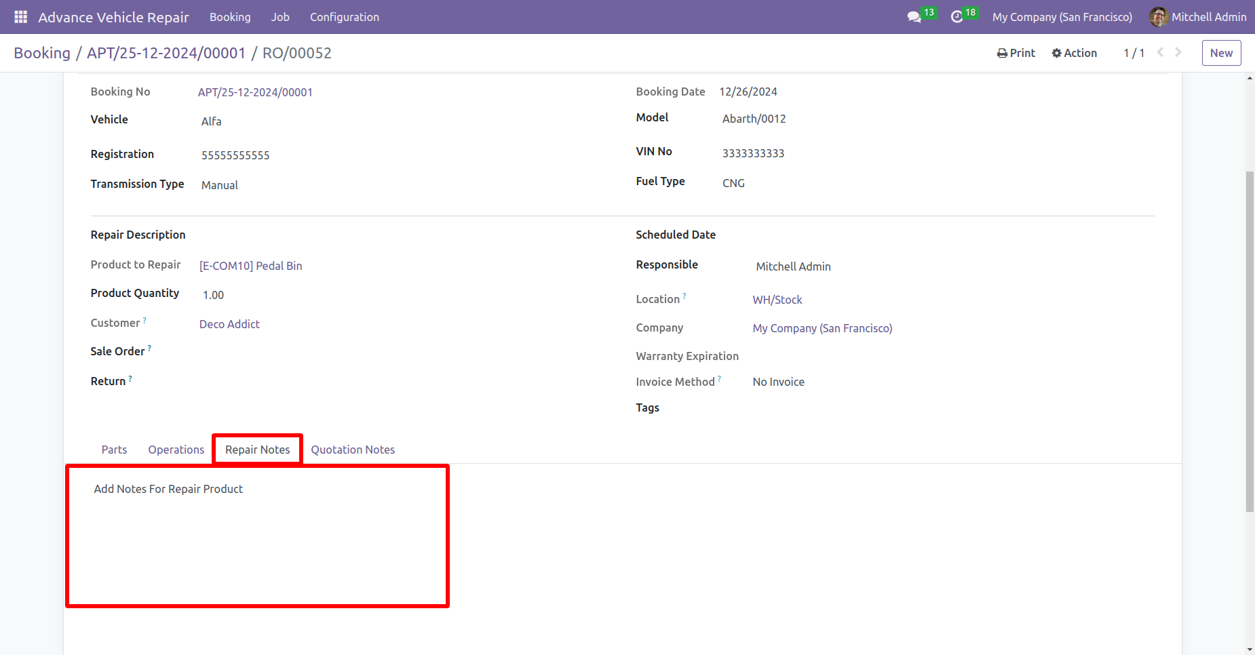Click the vertical scrollbar thumb
Image resolution: width=1255 pixels, height=655 pixels.
tap(1250, 341)
